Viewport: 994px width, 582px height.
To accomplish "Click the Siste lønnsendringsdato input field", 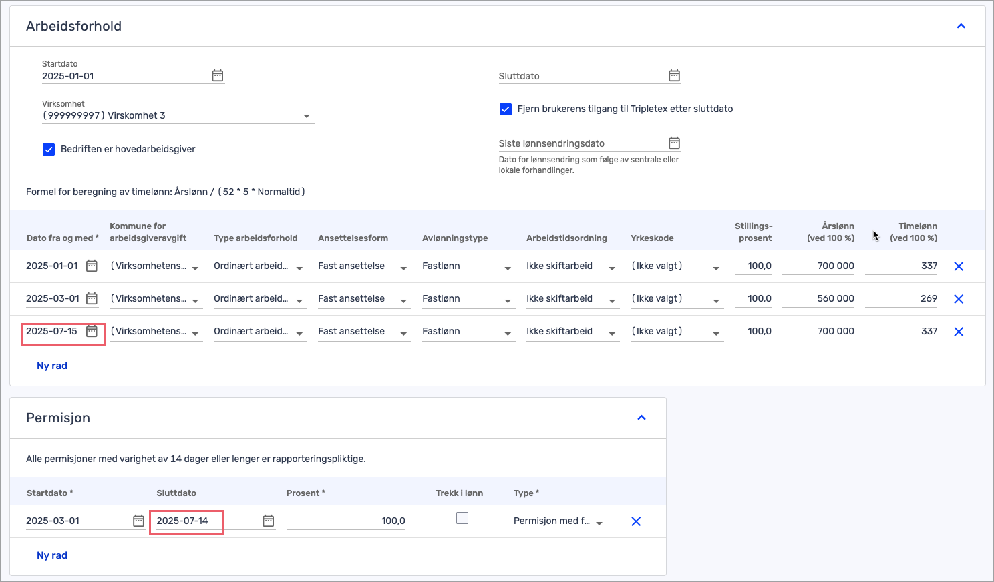I will pos(582,143).
